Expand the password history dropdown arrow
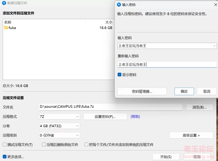 pos(214,46)
